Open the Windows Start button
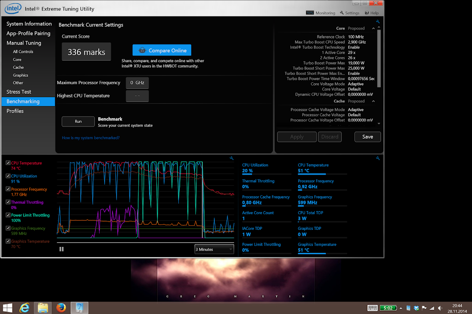The width and height of the screenshot is (472, 314). [x=7, y=308]
